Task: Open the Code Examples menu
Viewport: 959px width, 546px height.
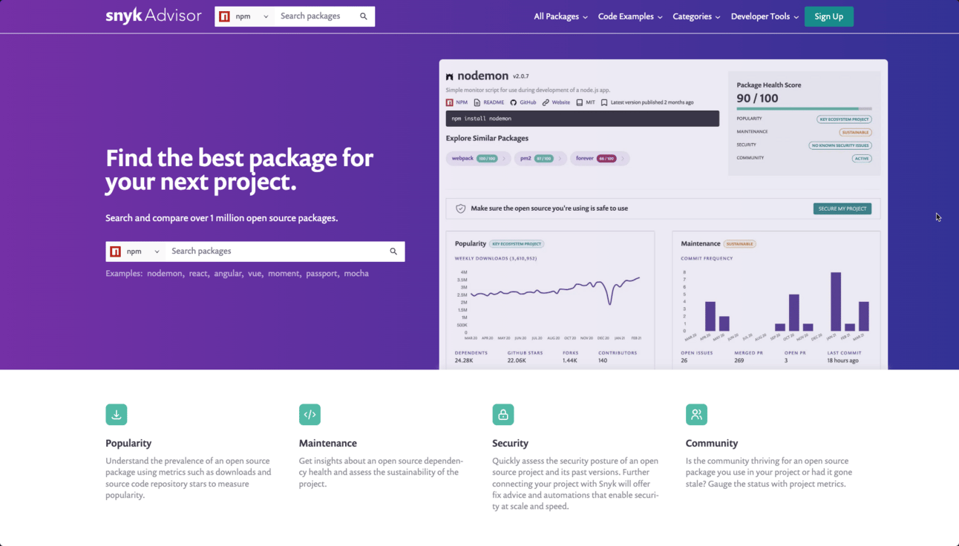Action: pos(630,16)
